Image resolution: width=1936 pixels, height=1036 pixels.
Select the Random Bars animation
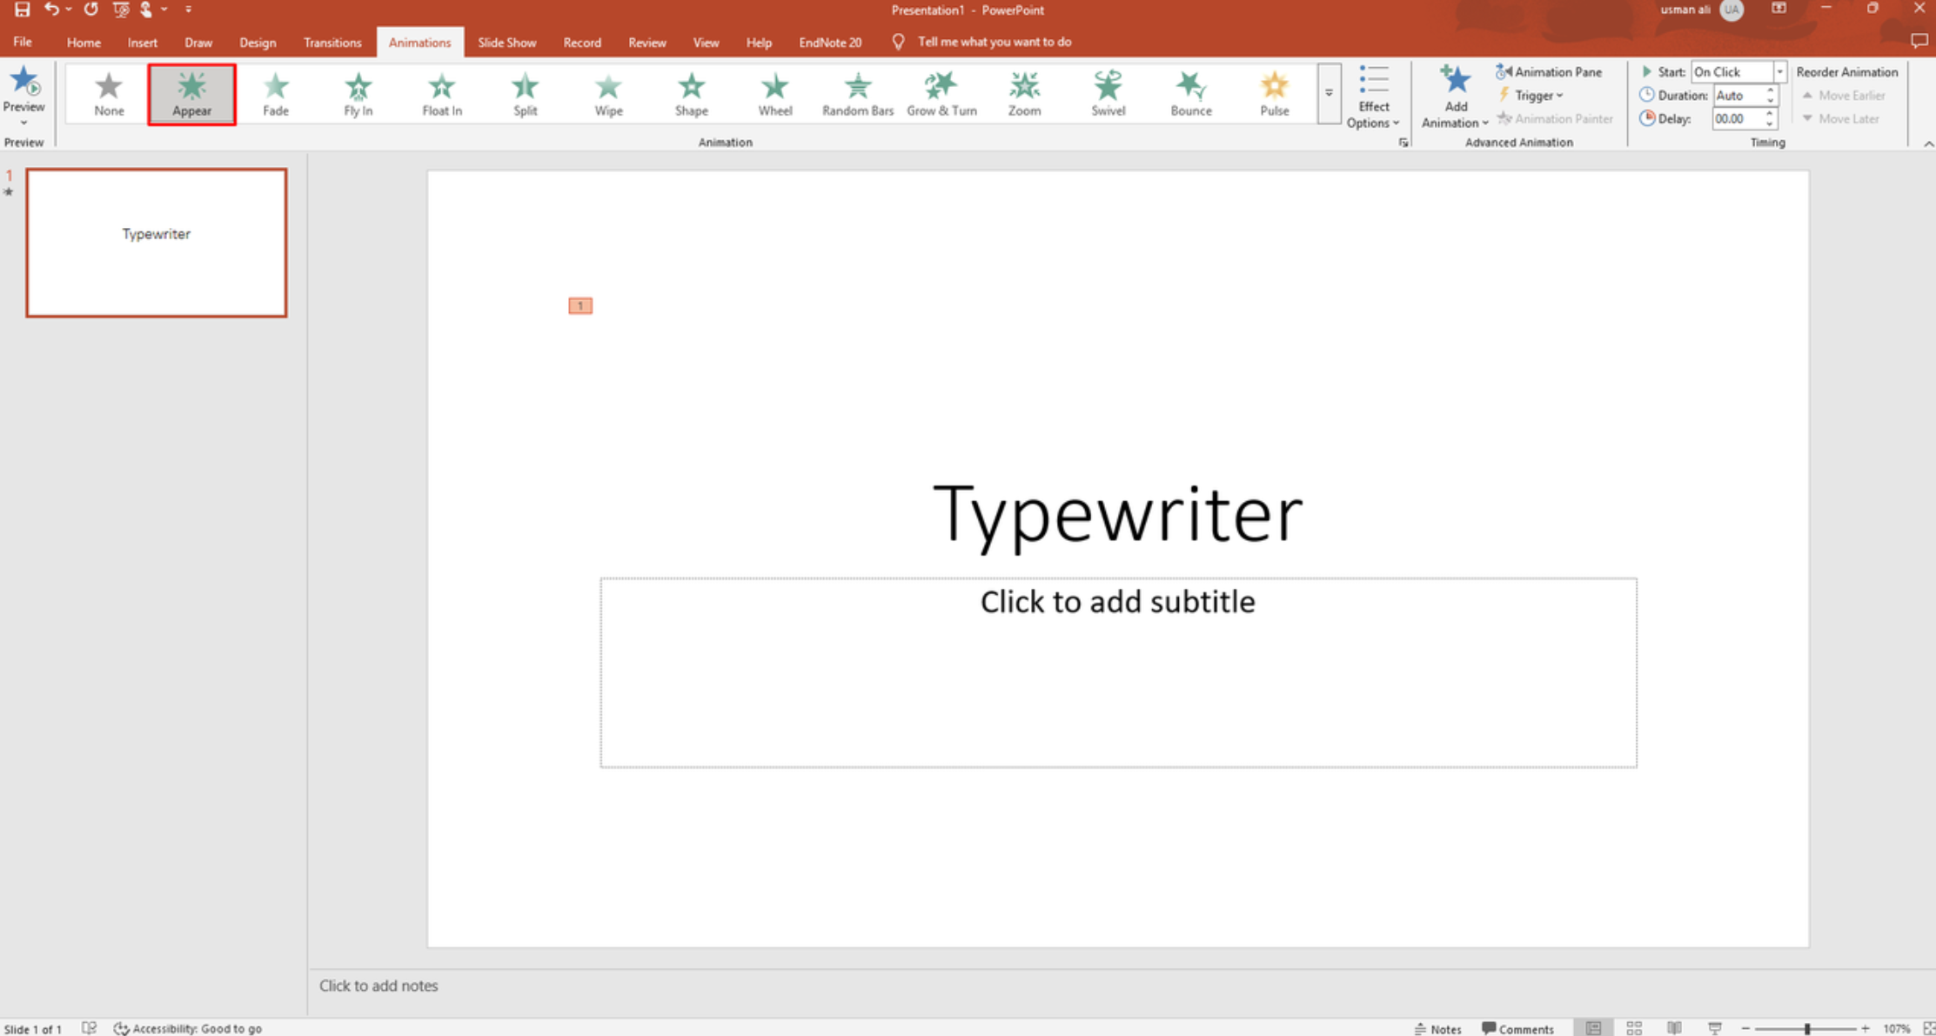857,94
